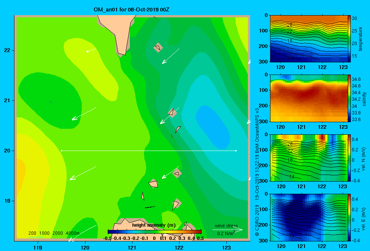Select the eastward velocity cross-section panel

(x=309, y=217)
